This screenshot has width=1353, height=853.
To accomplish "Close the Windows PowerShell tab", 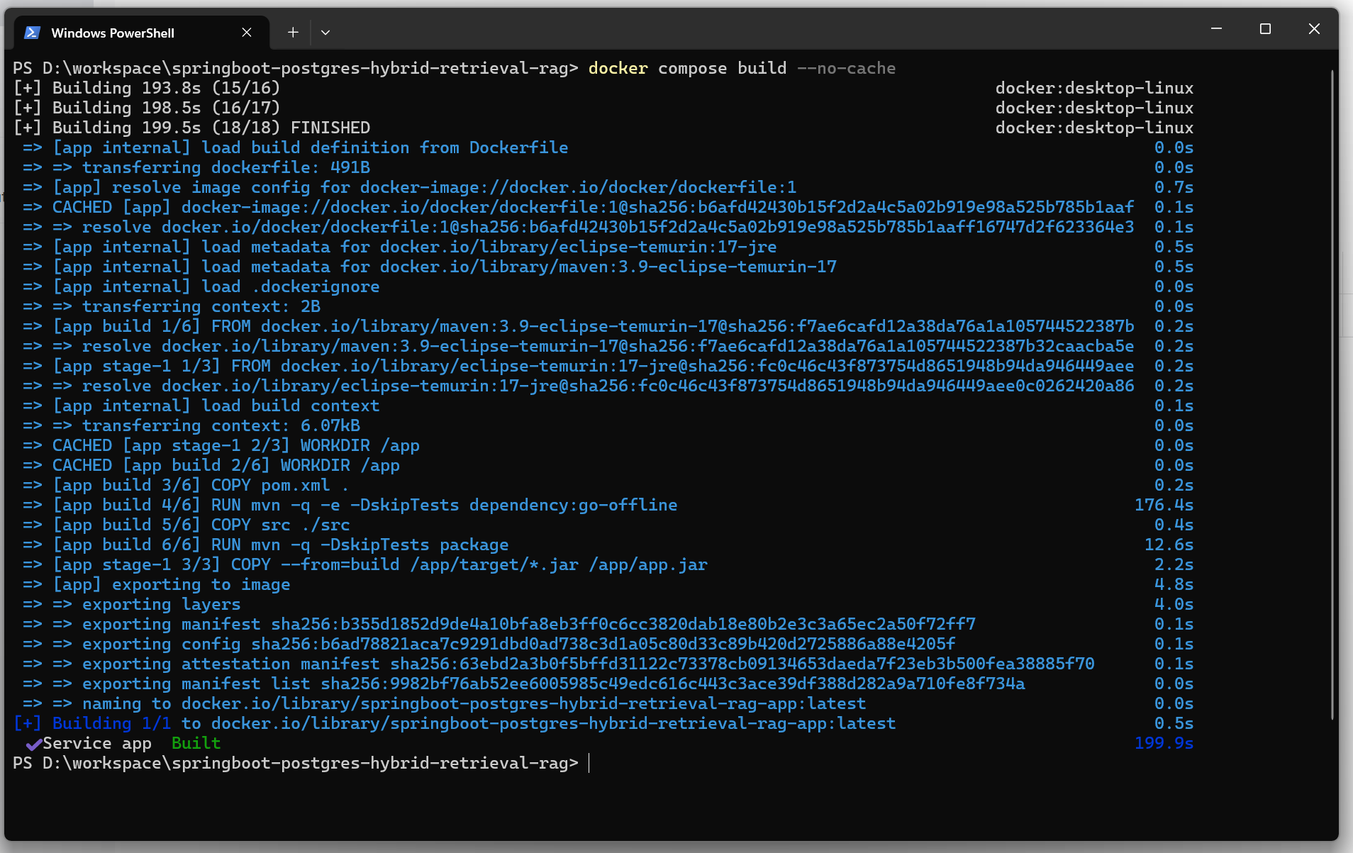I will [247, 32].
